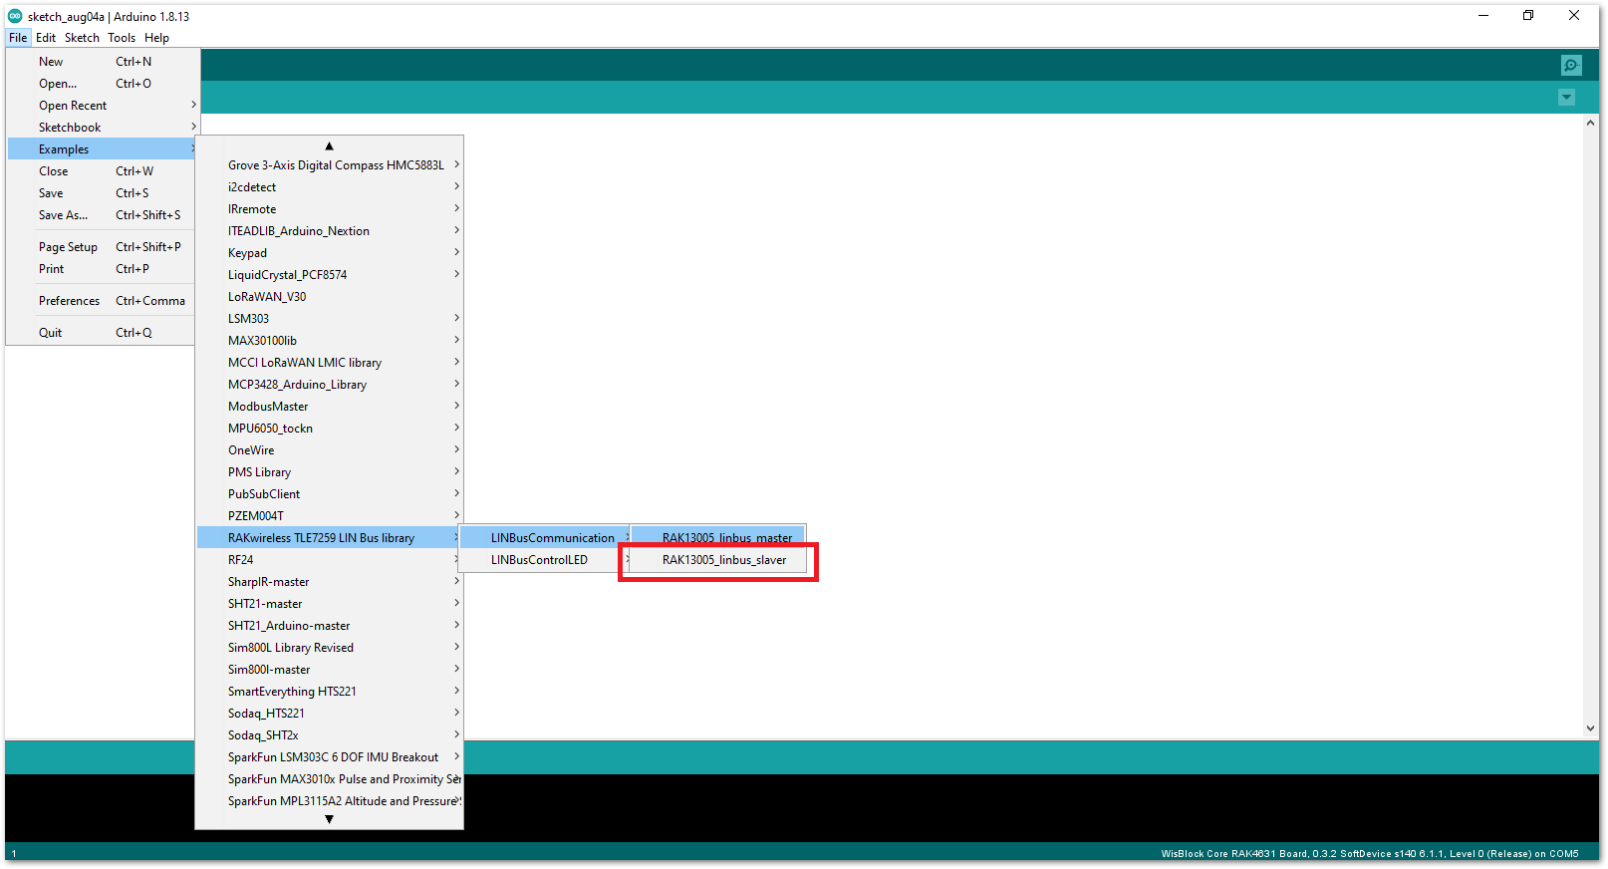Expand ITEADLIB_Arduino_Nextion examples
Screen dimensions: 1608x869
pos(330,231)
